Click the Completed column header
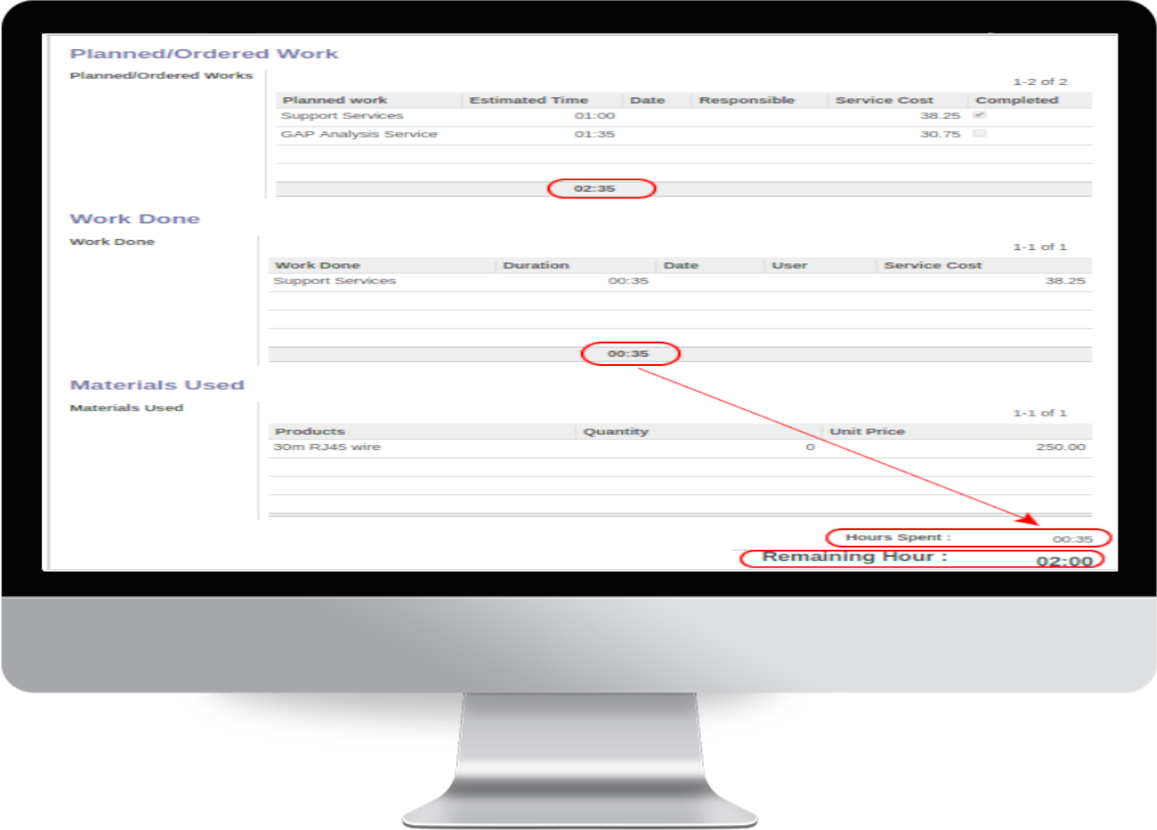 [x=1017, y=100]
